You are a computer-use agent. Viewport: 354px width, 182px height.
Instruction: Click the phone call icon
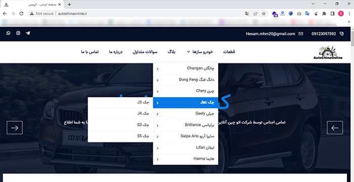[x=342, y=34]
